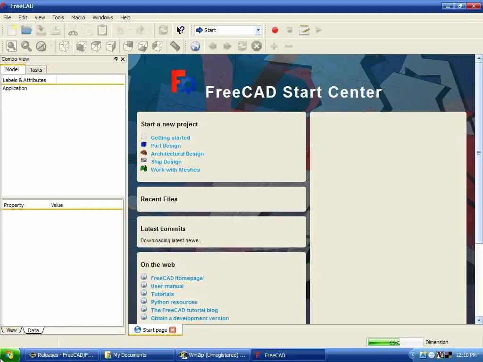Select Application in the model tree

pos(15,88)
